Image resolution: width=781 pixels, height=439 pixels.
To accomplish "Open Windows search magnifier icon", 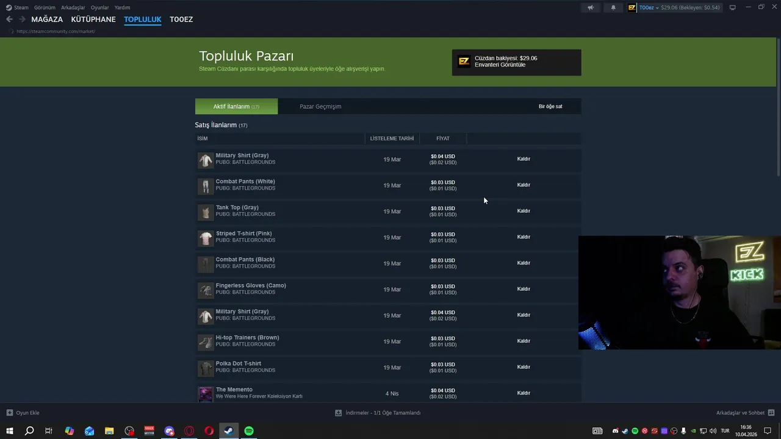I will coord(29,431).
